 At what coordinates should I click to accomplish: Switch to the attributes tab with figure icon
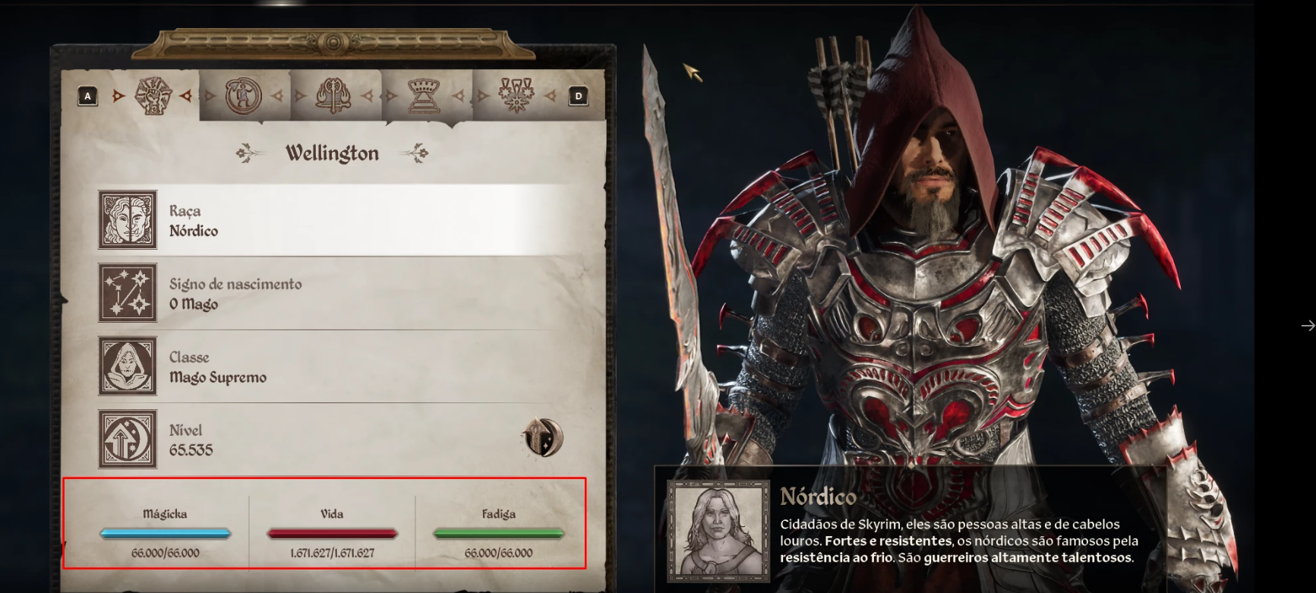point(243,96)
